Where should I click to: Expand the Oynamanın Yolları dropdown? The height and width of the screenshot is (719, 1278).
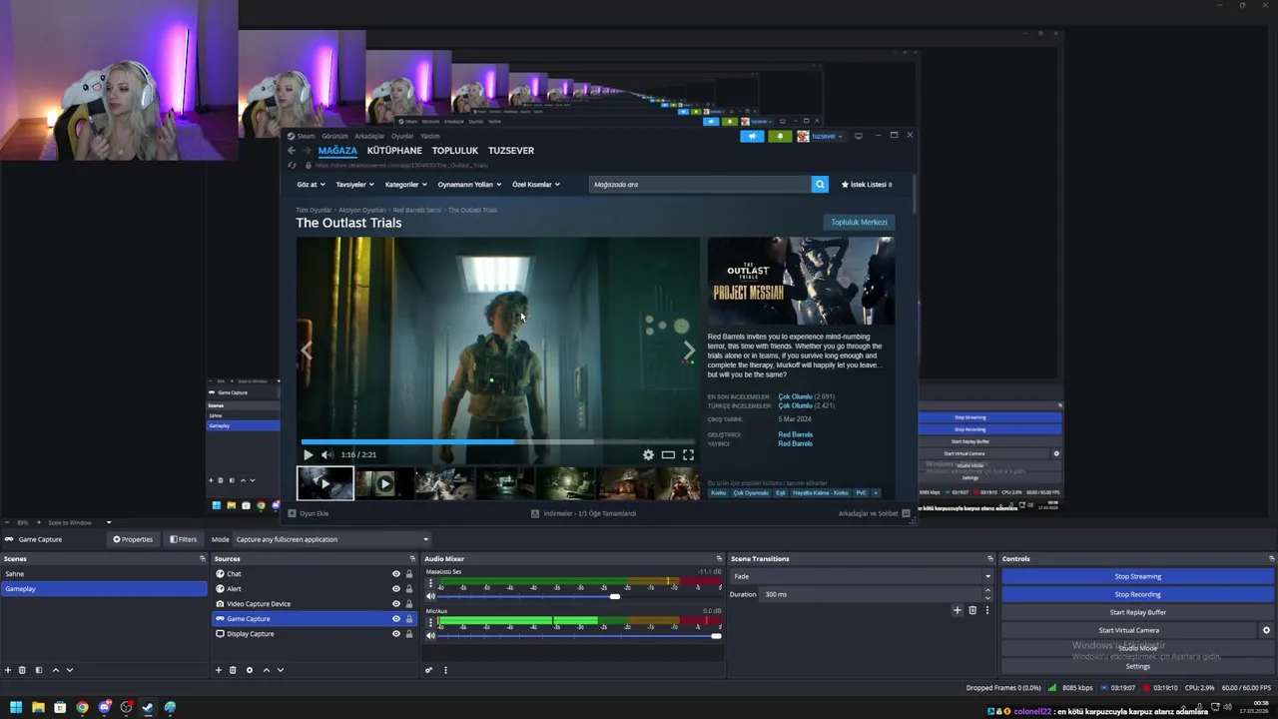click(469, 185)
